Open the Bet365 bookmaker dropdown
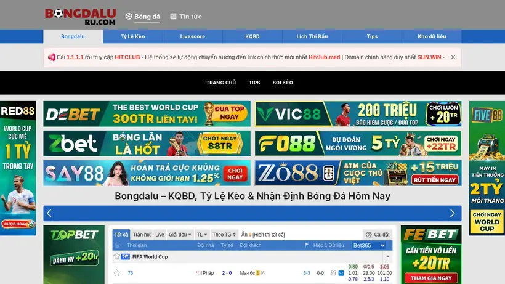This screenshot has height=284, width=505. 369,245
